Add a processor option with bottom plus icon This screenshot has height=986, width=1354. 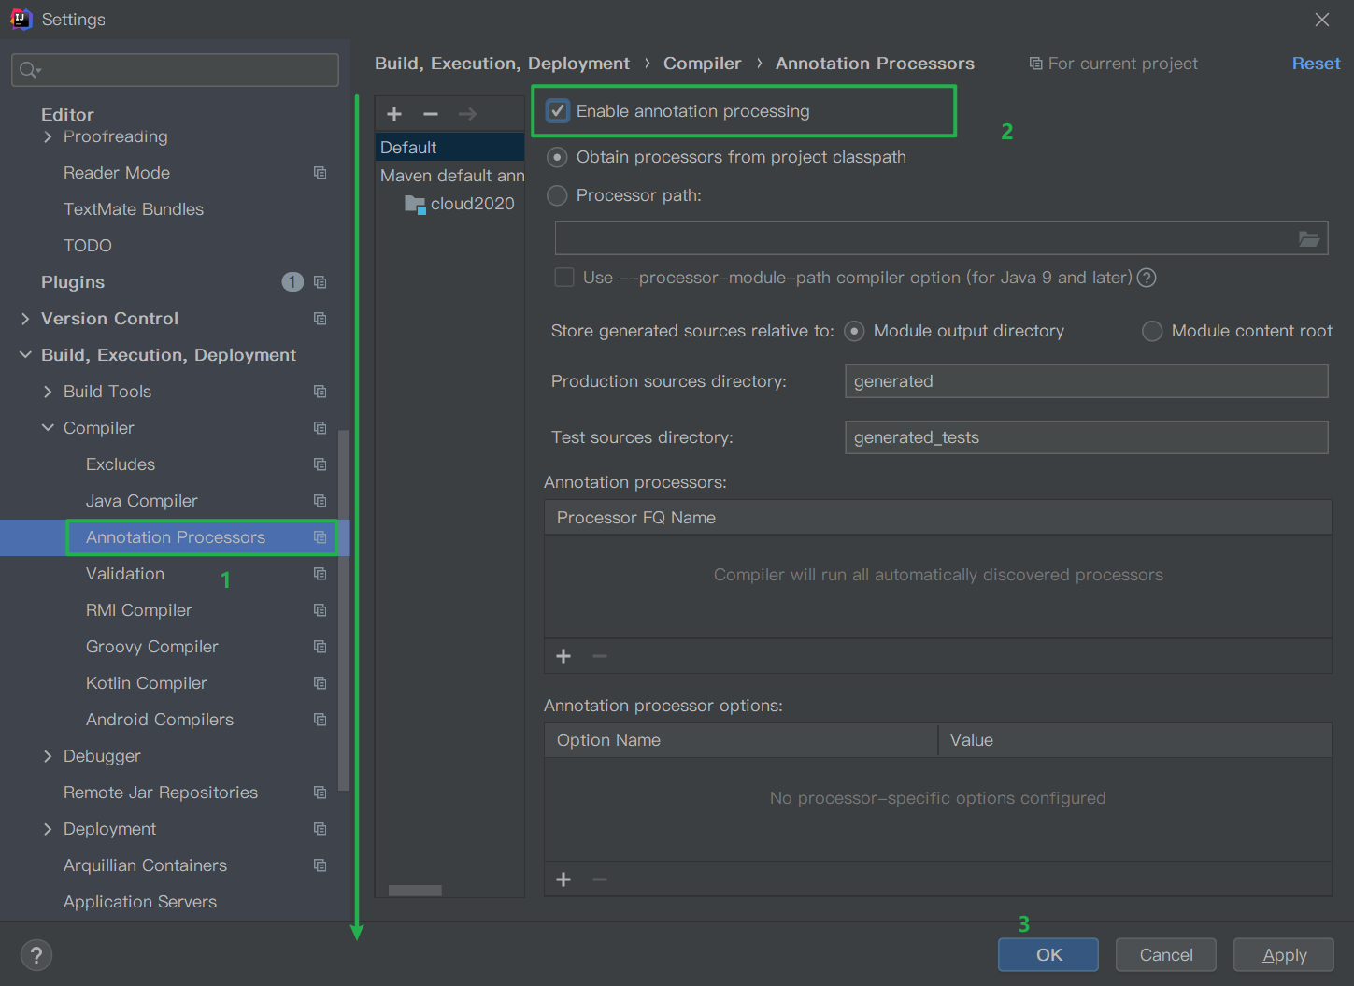click(563, 879)
